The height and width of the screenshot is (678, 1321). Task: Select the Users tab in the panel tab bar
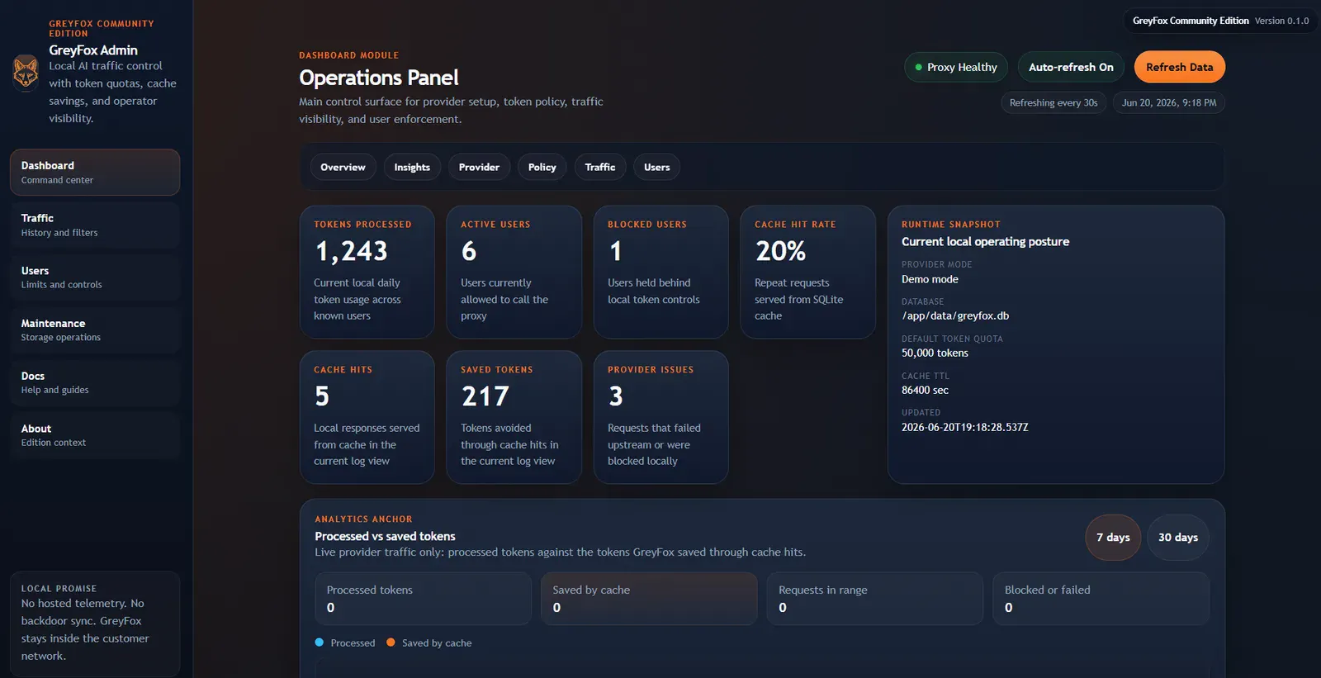657,167
